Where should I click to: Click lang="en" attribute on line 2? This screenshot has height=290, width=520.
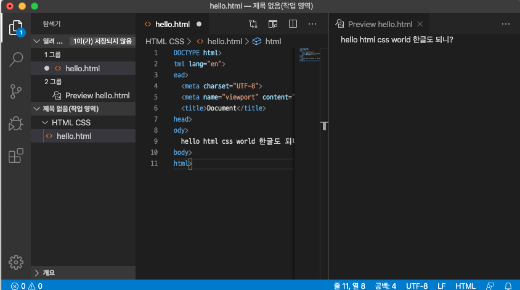pyautogui.click(x=205, y=64)
